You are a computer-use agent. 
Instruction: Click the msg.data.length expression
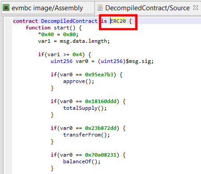click(x=83, y=41)
